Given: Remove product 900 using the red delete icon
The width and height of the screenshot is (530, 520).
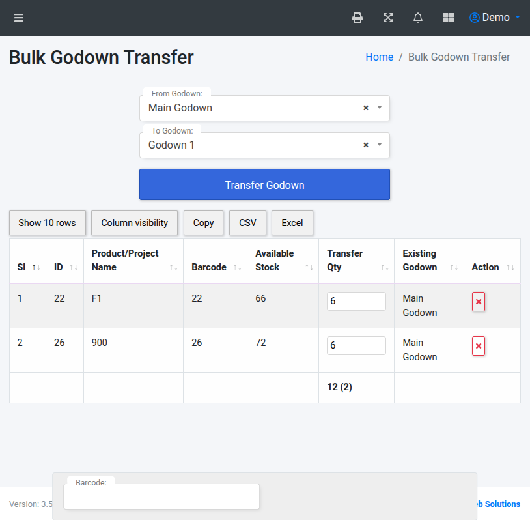Looking at the screenshot, I should 479,346.
